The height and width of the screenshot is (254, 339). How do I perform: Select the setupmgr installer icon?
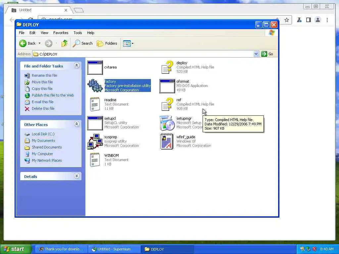pos(167,123)
